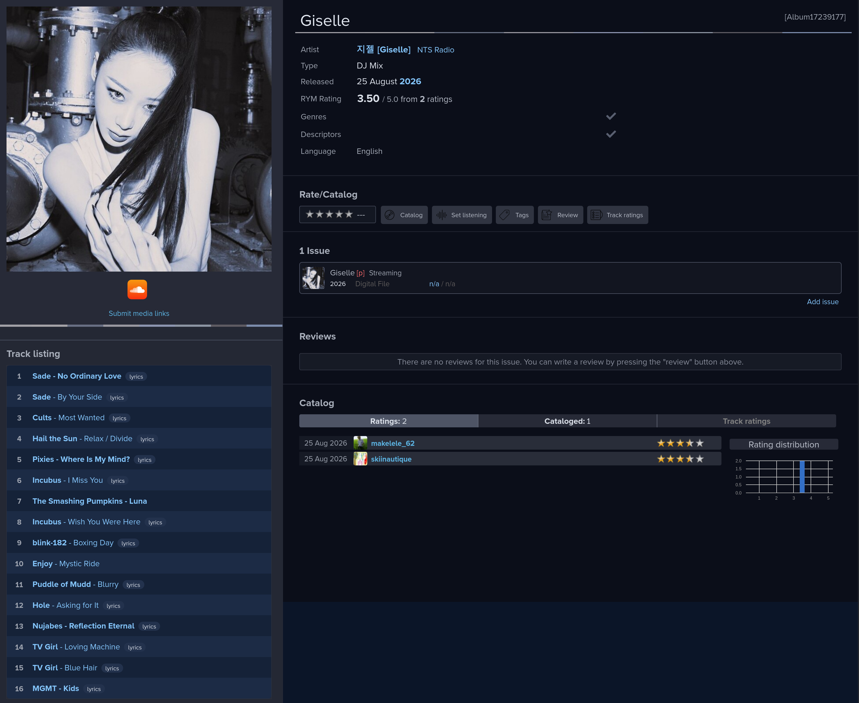Open lyrics for blink-182 - Boxing Day

[128, 543]
